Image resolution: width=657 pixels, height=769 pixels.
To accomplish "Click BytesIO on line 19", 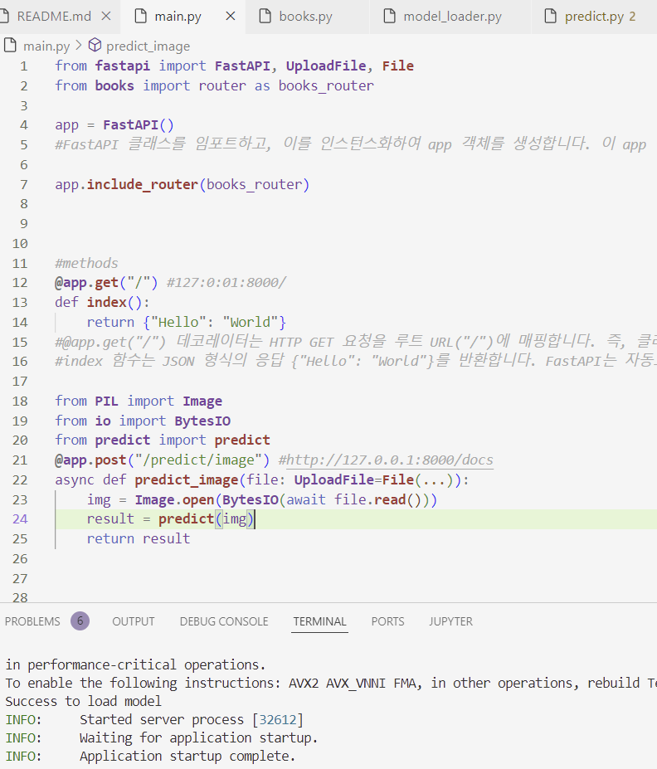I will 202,421.
